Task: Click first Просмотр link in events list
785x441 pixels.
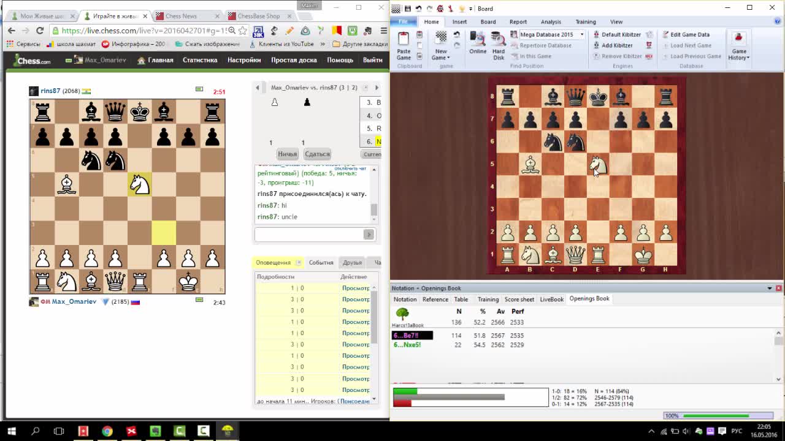Action: 356,288
